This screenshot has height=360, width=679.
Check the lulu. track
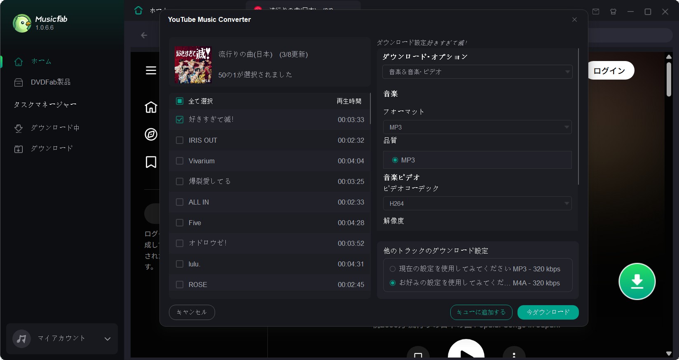[180, 264]
